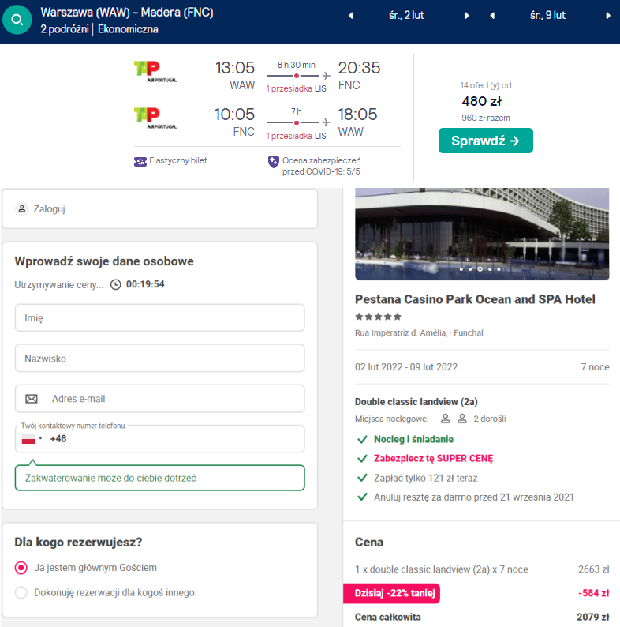Click the search magnifier icon
620x627 pixels.
click(x=17, y=21)
